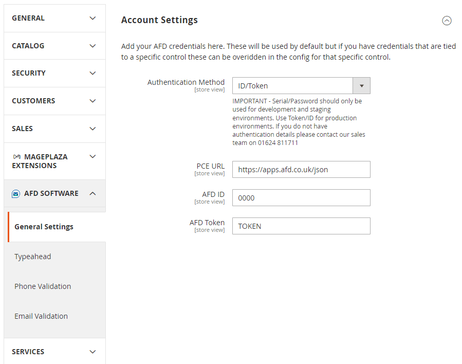Open the Typeahead settings page
Screen dimensions: 462x364
(33, 257)
